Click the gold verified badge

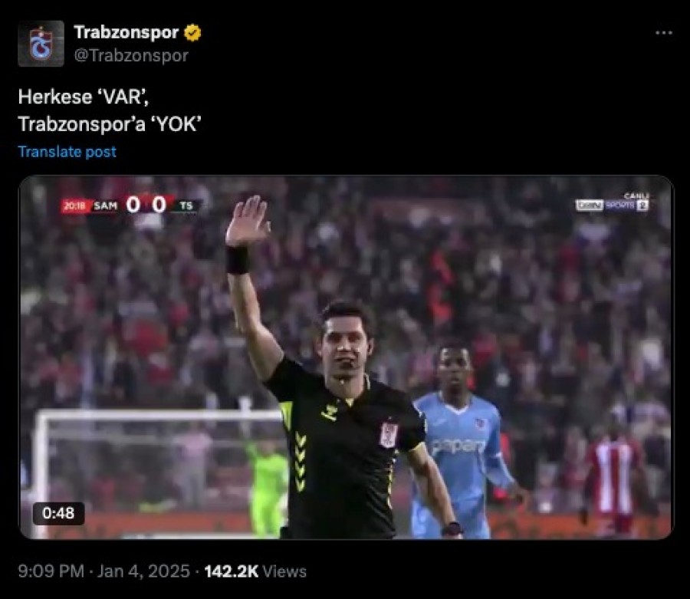(192, 32)
